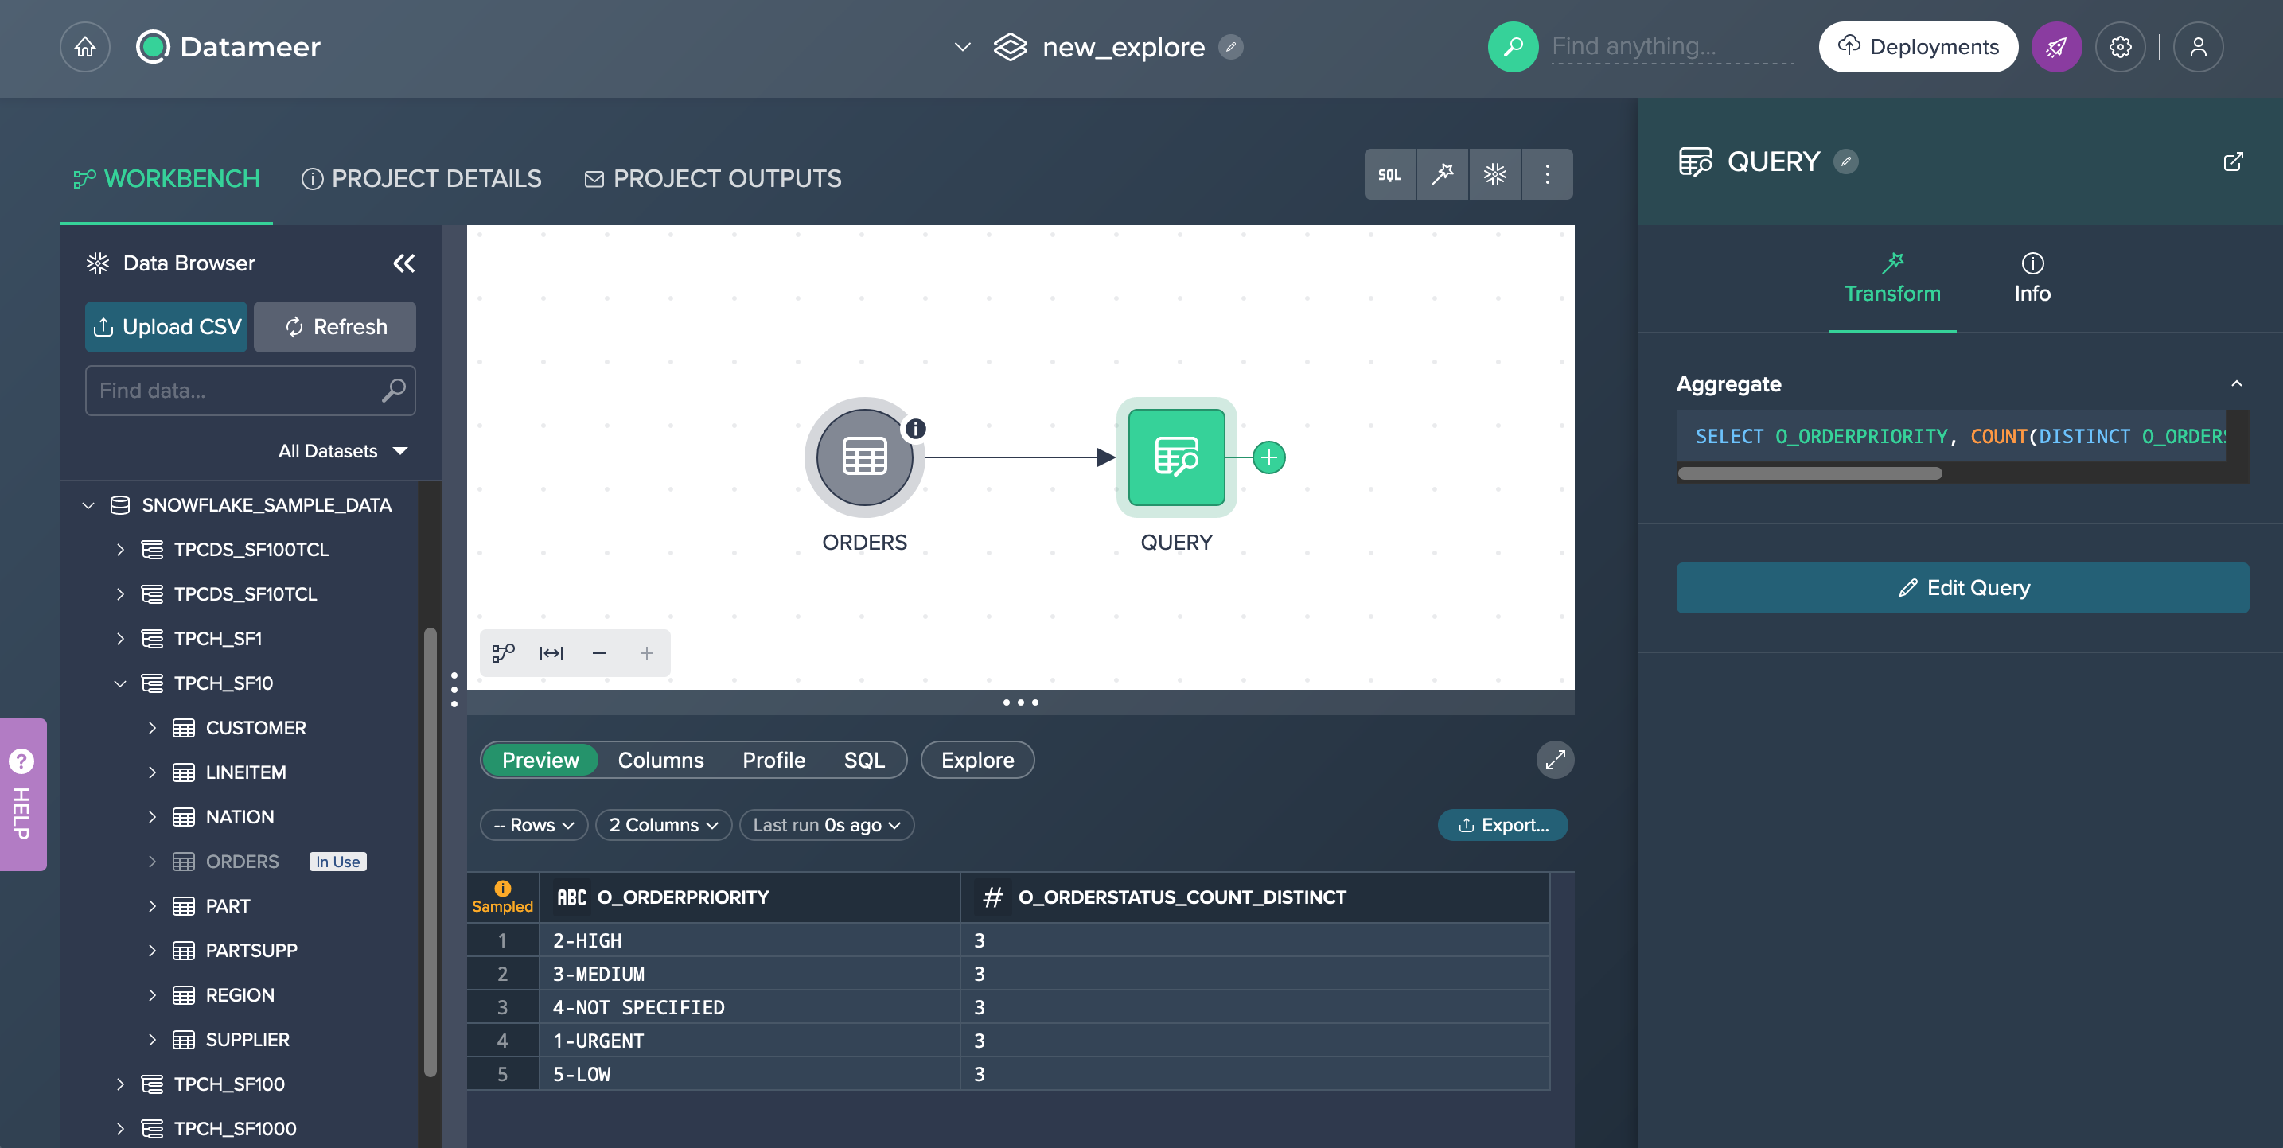Select the NATION table
The width and height of the screenshot is (2283, 1148).
coord(240,817)
